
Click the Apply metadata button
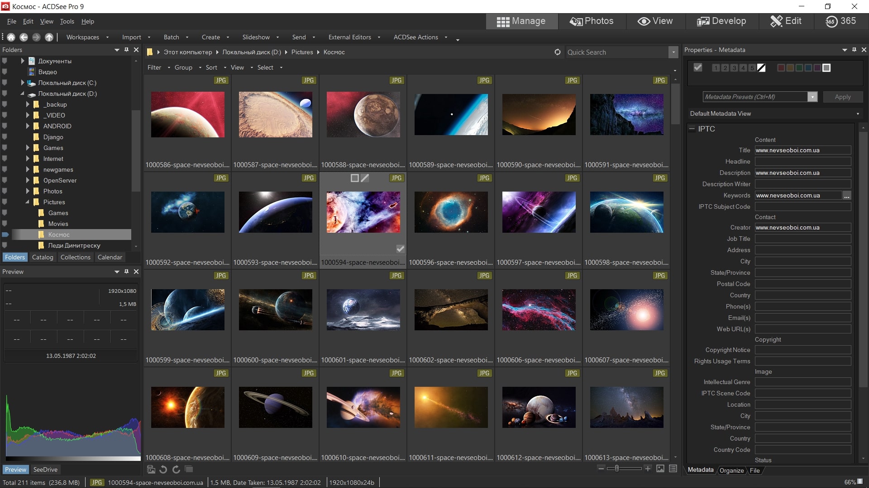842,97
